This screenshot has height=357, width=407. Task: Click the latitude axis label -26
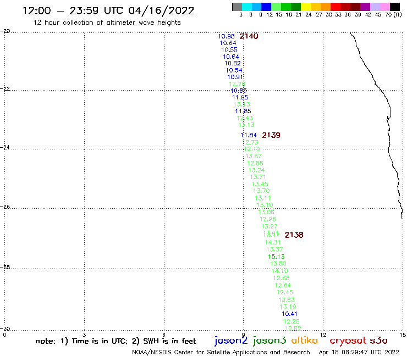[x=5, y=207]
